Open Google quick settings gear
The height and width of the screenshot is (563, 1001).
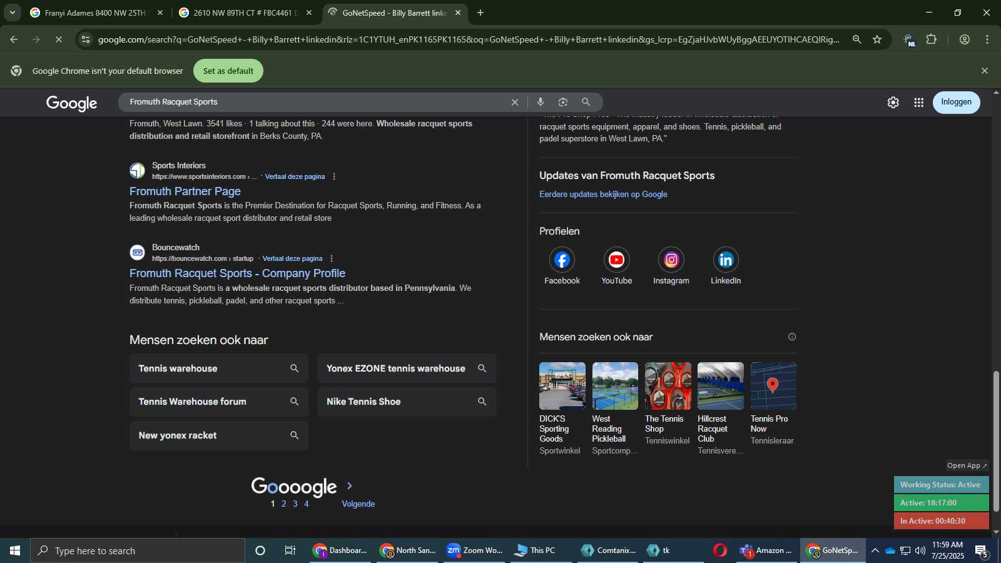tap(893, 103)
